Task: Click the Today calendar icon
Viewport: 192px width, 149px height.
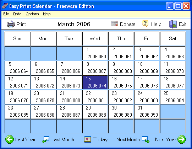Action: tap(88, 139)
